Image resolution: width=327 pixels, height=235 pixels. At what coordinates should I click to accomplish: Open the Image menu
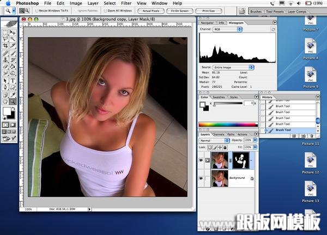click(76, 3)
